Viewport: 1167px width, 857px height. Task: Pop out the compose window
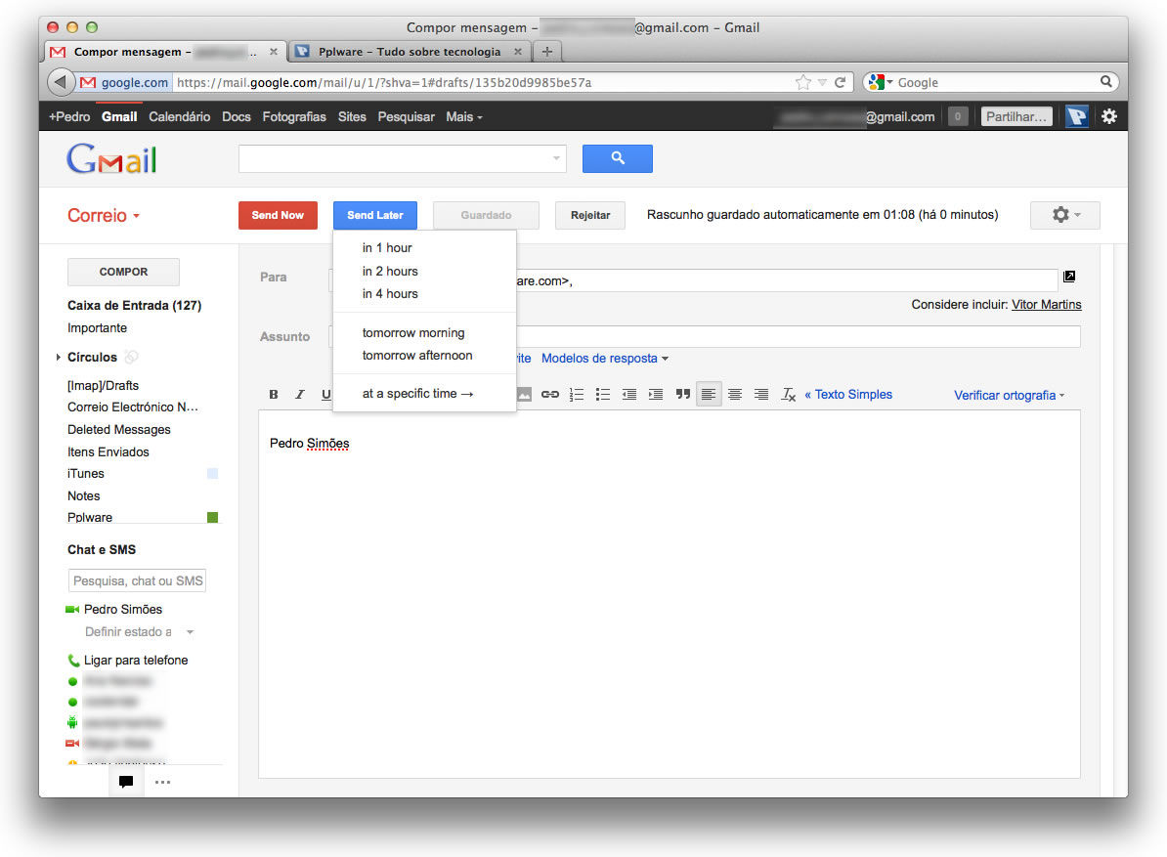pos(1069,276)
